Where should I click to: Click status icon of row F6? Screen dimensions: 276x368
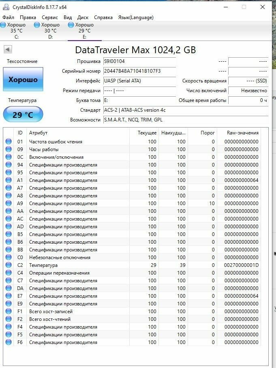coord(9,342)
